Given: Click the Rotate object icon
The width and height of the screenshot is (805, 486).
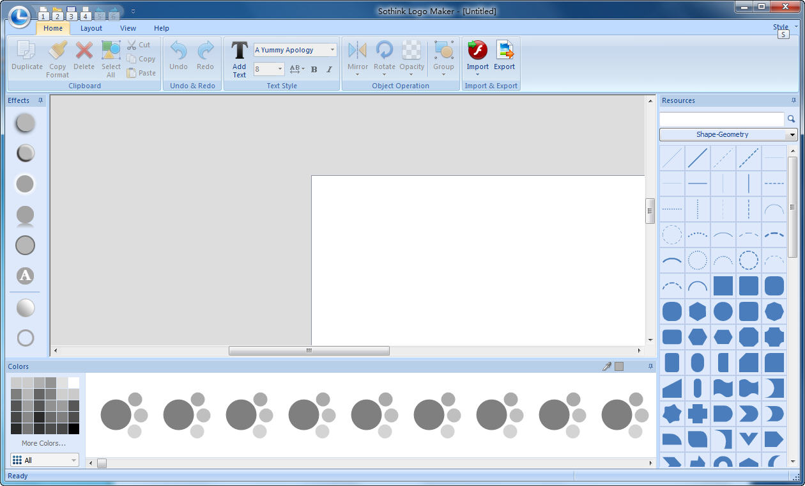Looking at the screenshot, I should click(x=385, y=51).
